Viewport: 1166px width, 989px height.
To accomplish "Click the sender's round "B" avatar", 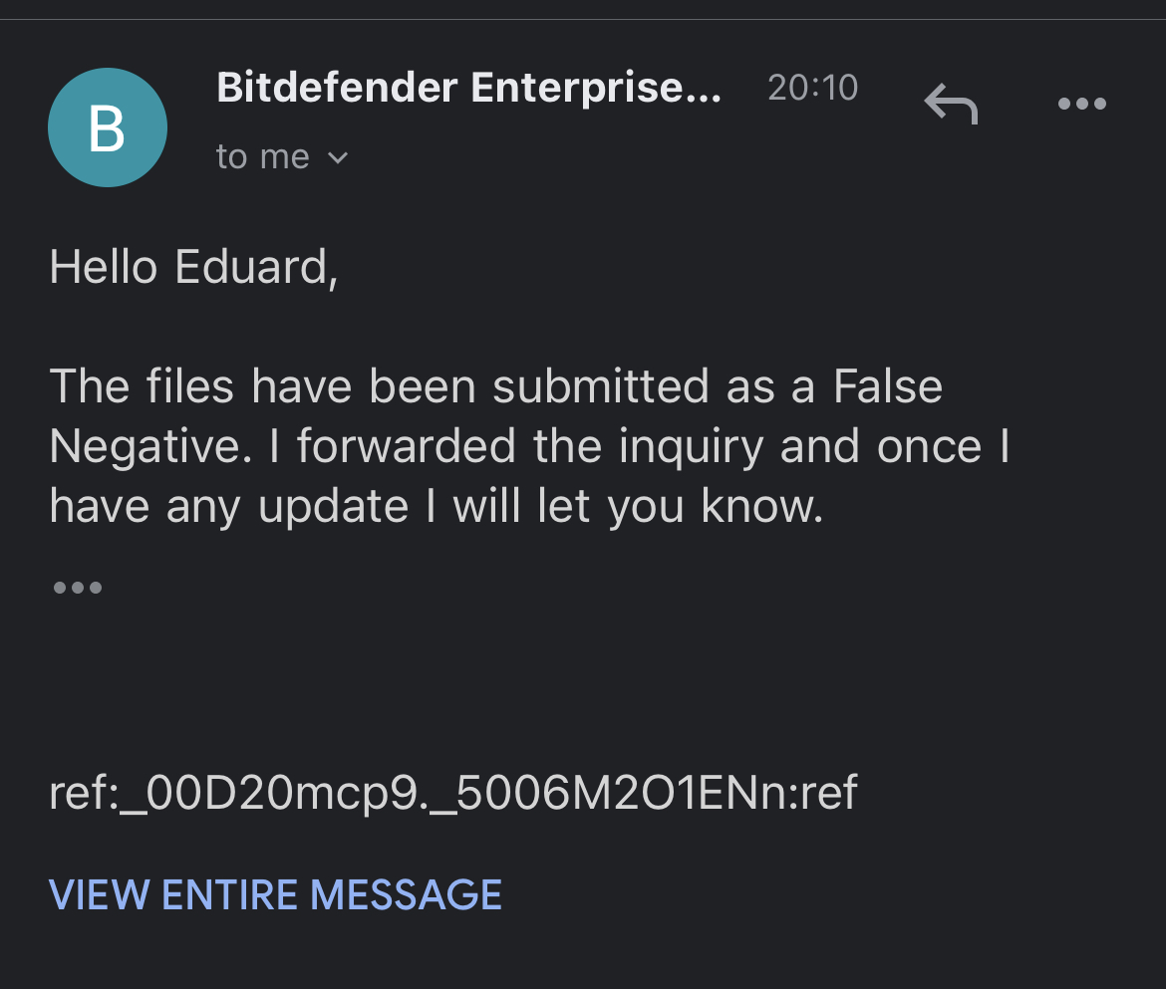I will (x=108, y=127).
